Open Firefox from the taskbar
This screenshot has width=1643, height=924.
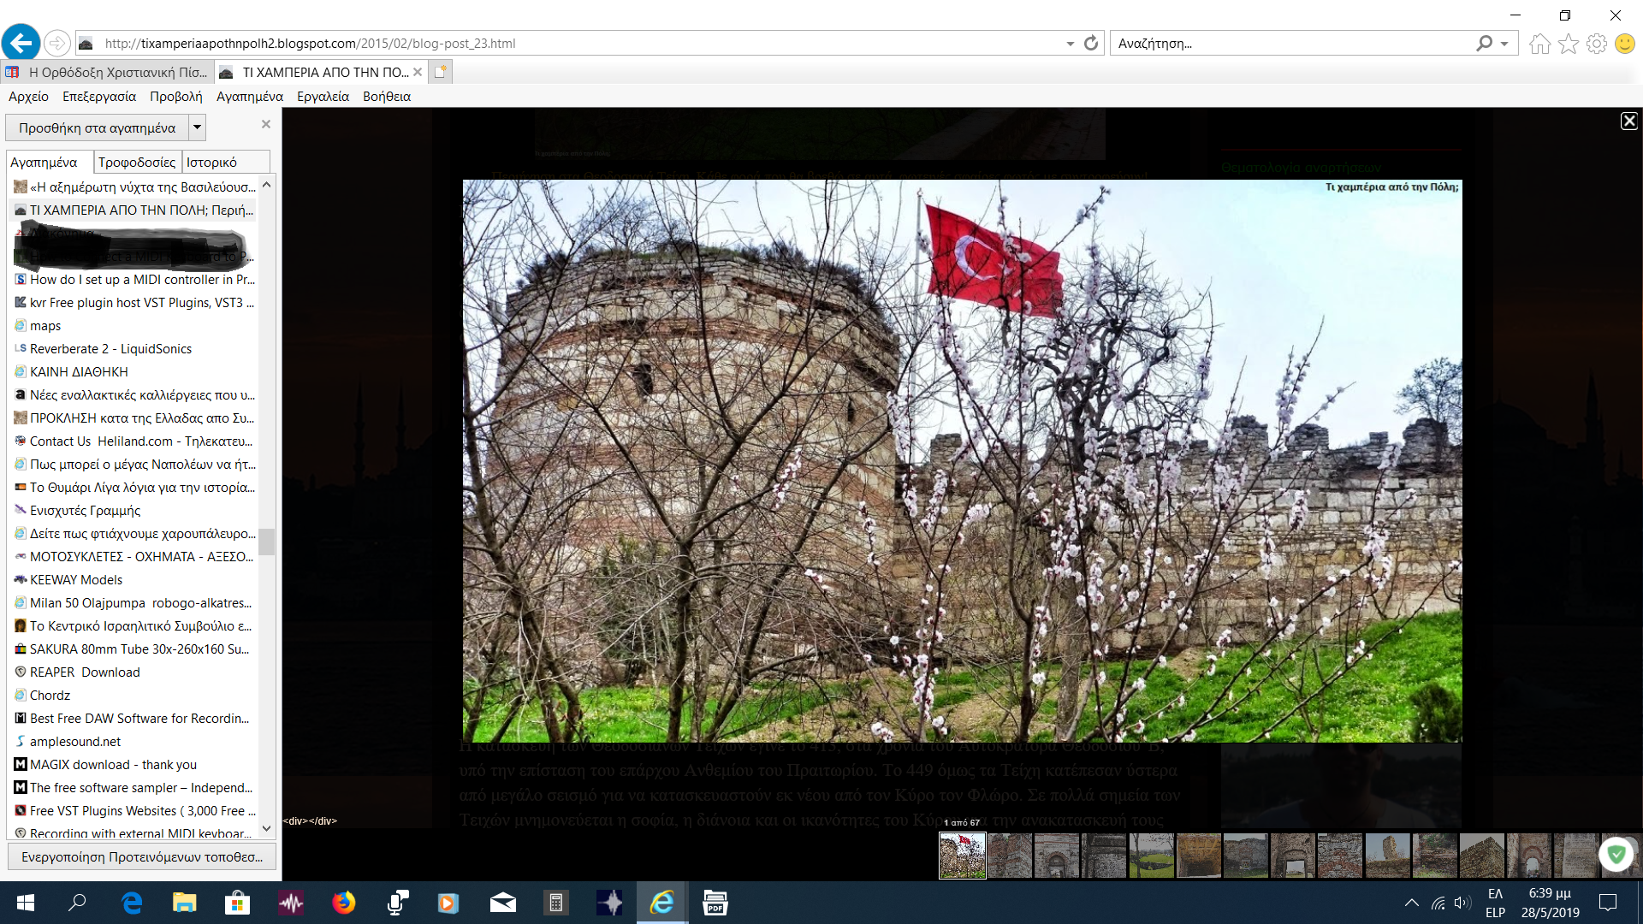click(x=344, y=903)
